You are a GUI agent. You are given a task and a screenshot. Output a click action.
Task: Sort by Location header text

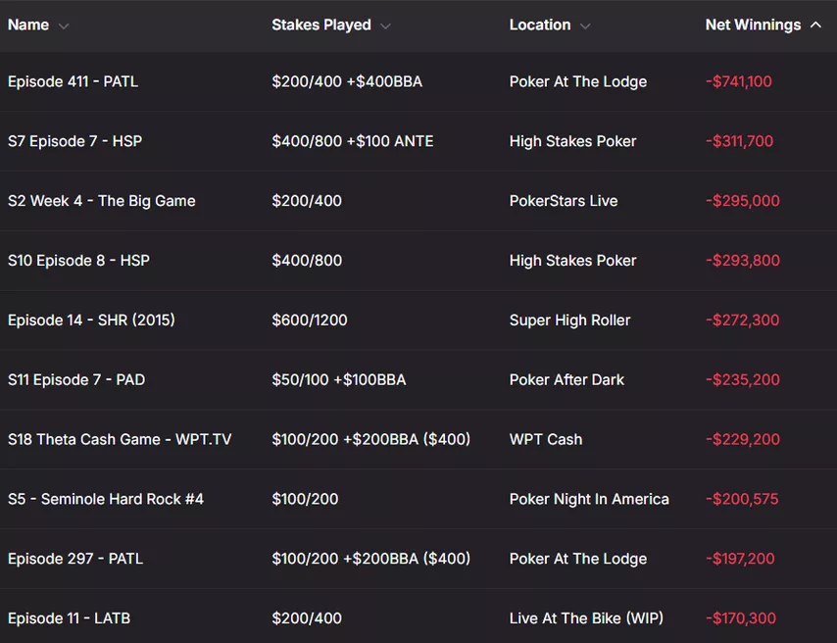pos(540,25)
